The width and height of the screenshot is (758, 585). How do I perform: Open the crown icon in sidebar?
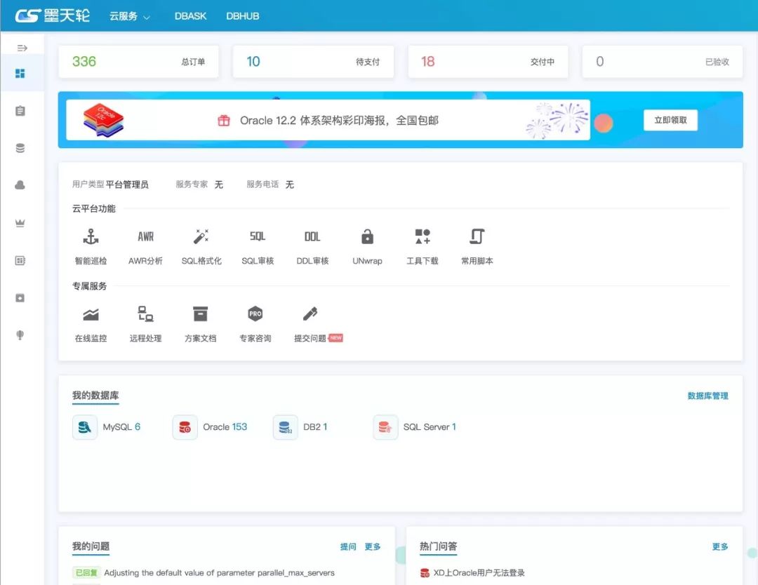click(20, 222)
